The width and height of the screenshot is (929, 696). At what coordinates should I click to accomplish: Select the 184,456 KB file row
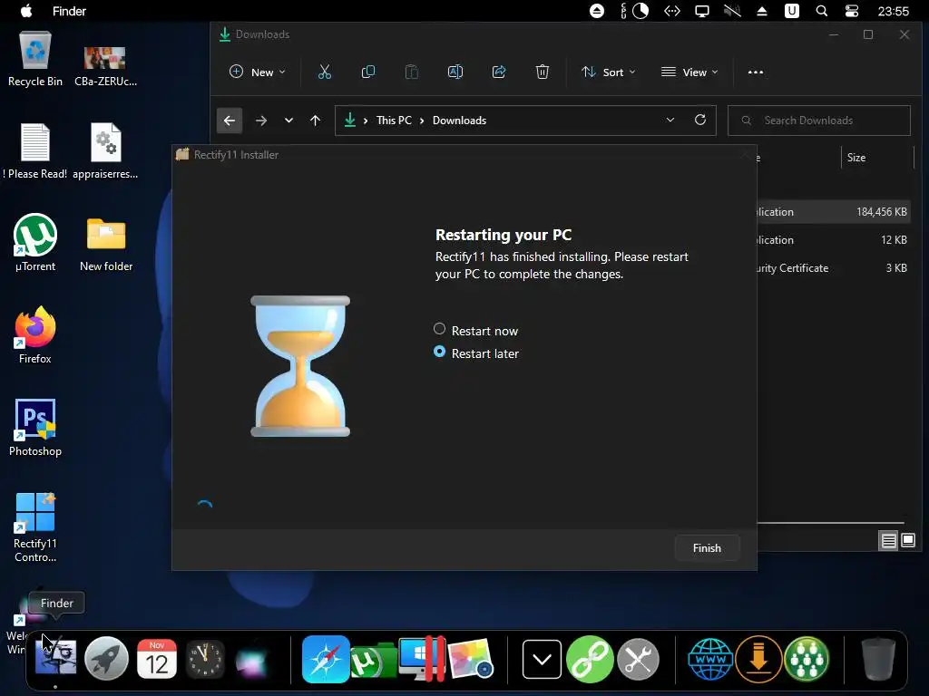(x=834, y=212)
